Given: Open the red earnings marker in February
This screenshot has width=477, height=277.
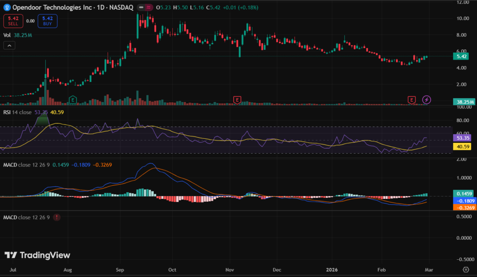Looking at the screenshot, I should [411, 100].
